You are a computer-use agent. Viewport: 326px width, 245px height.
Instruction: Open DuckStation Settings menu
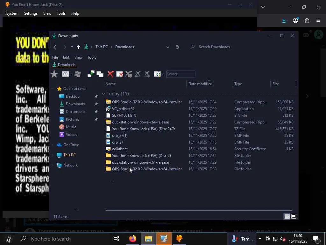(x=31, y=13)
